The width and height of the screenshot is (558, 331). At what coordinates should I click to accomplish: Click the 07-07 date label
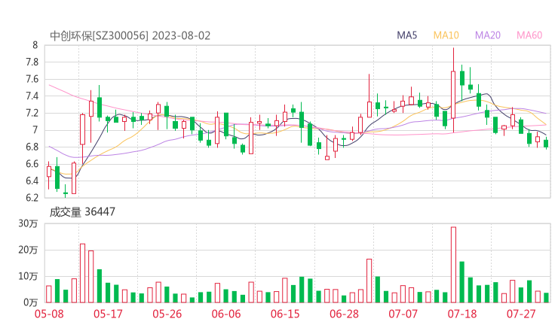pyautogui.click(x=403, y=314)
